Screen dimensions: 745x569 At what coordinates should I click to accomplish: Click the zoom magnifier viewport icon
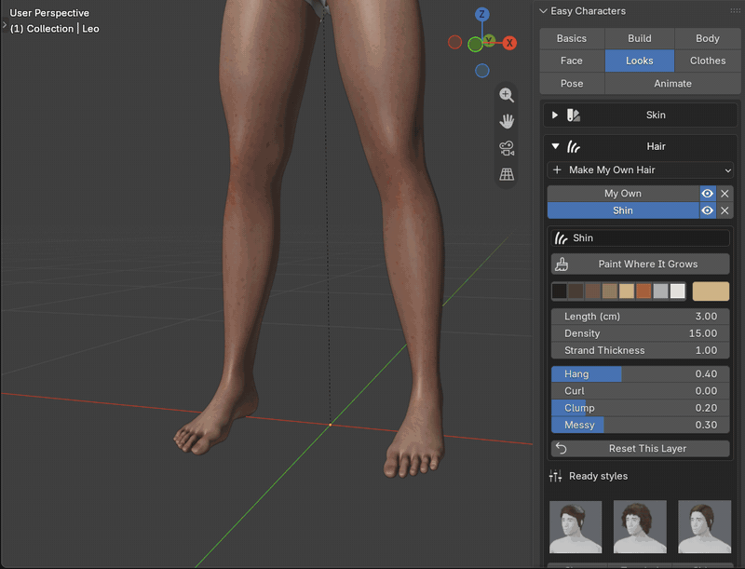tap(507, 95)
